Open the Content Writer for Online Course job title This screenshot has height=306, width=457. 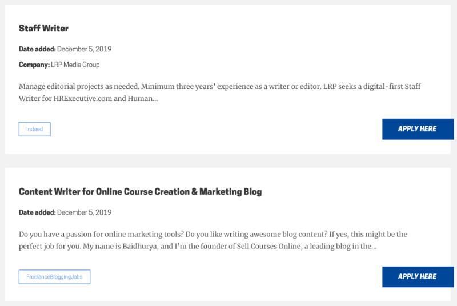coord(140,192)
